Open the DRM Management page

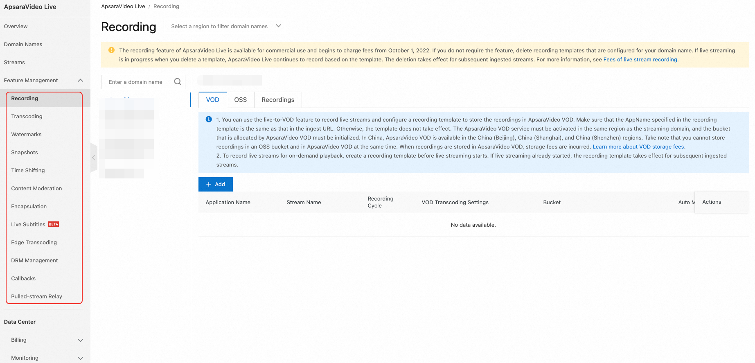35,261
